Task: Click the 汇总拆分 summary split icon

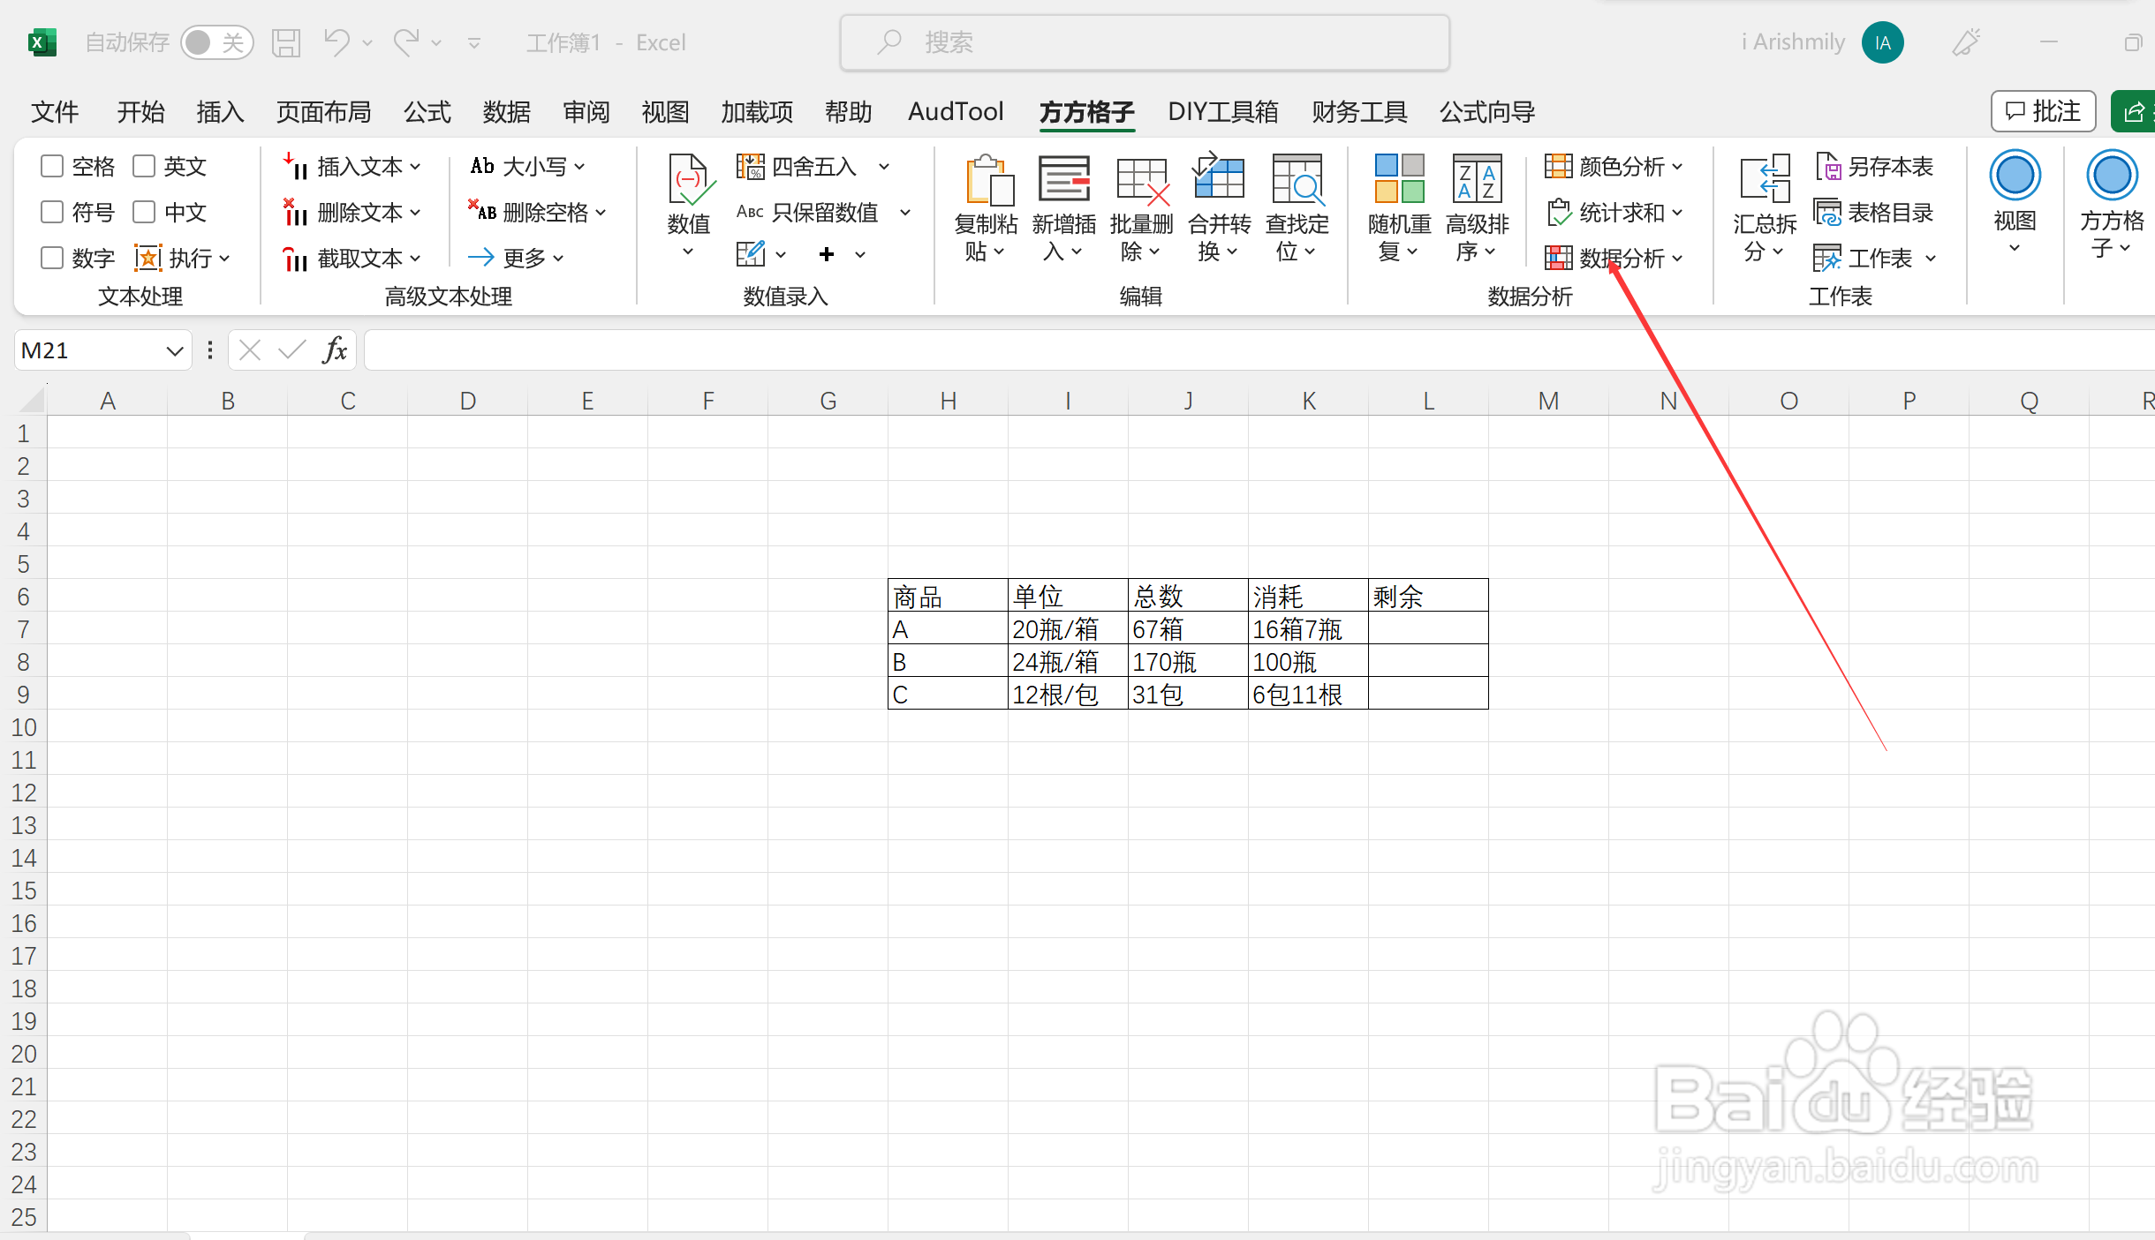Action: coord(1764,182)
